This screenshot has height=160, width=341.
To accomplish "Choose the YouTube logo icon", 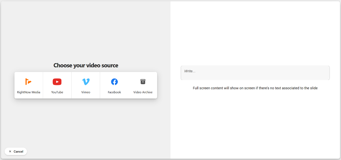I will [x=57, y=82].
